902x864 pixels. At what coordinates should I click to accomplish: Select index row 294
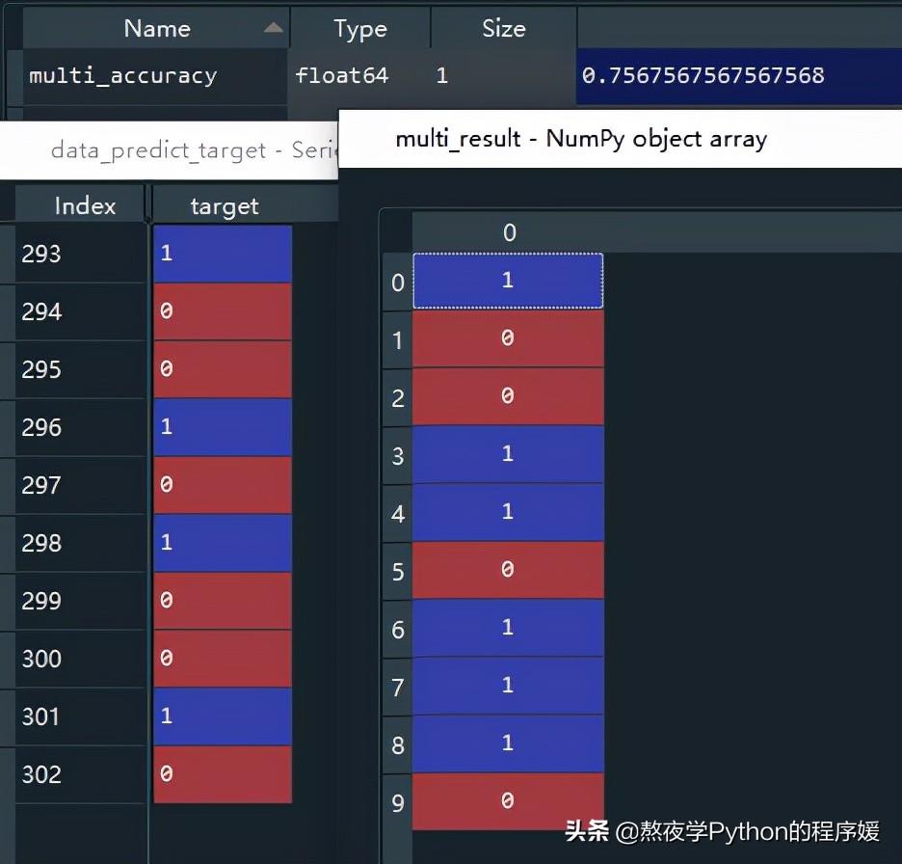point(80,311)
